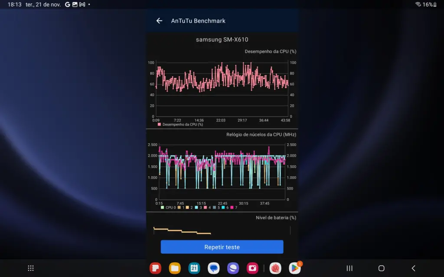Open the Samsung Internet browser icon

click(232, 268)
